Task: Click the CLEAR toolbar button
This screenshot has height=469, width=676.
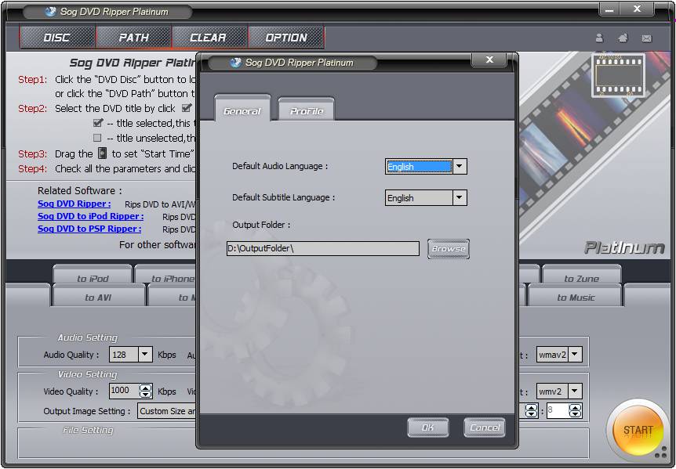Action: 209,38
